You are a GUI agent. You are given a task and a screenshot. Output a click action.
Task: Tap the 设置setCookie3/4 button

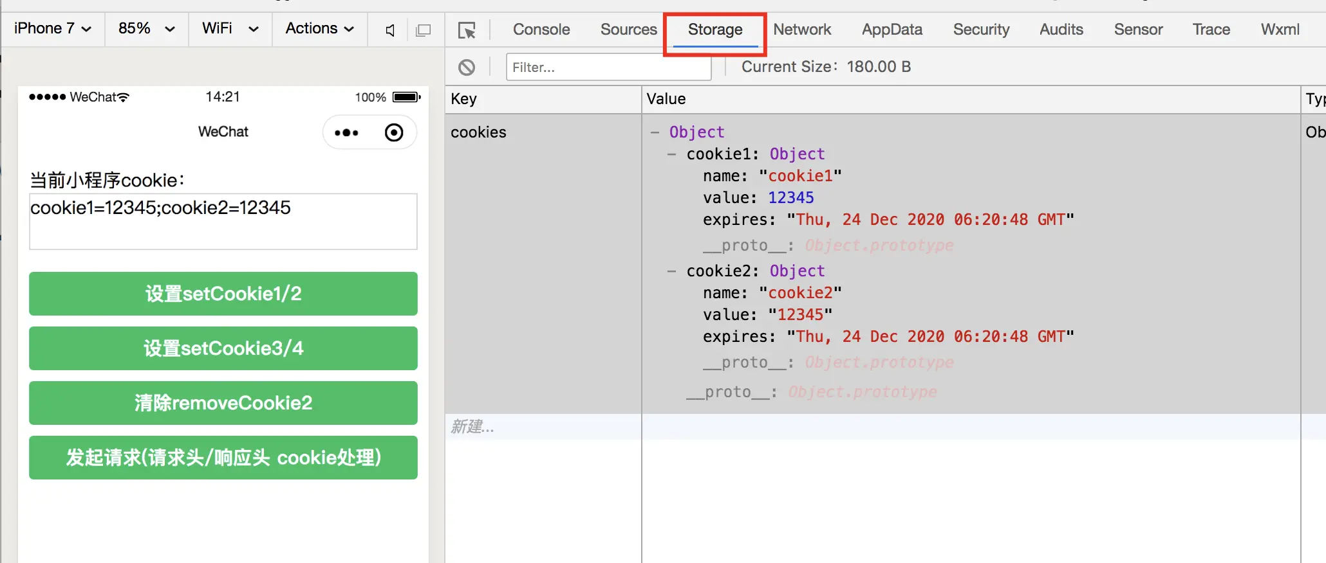tap(223, 348)
